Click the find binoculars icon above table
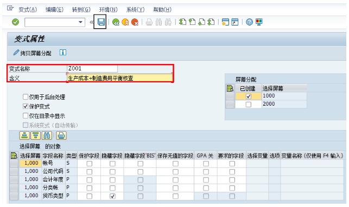Viewport: 349px width, 207px height. (x=47, y=135)
